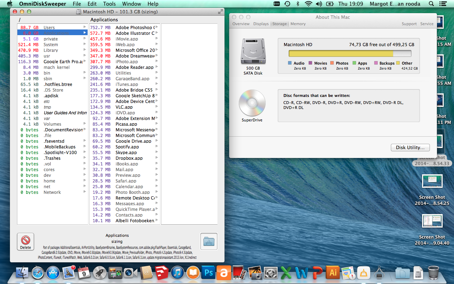Expand the System folder arrow
Screen dimensions: 454x284
click(x=85, y=44)
